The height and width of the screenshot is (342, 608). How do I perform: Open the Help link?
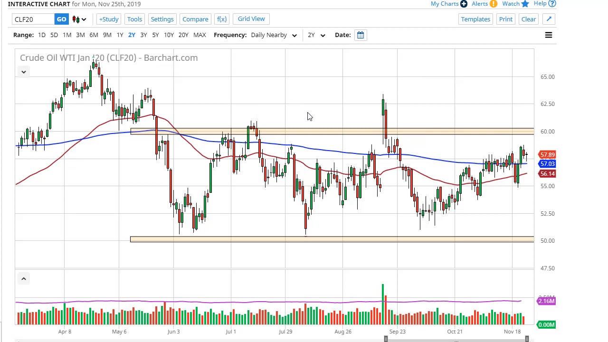click(x=540, y=4)
